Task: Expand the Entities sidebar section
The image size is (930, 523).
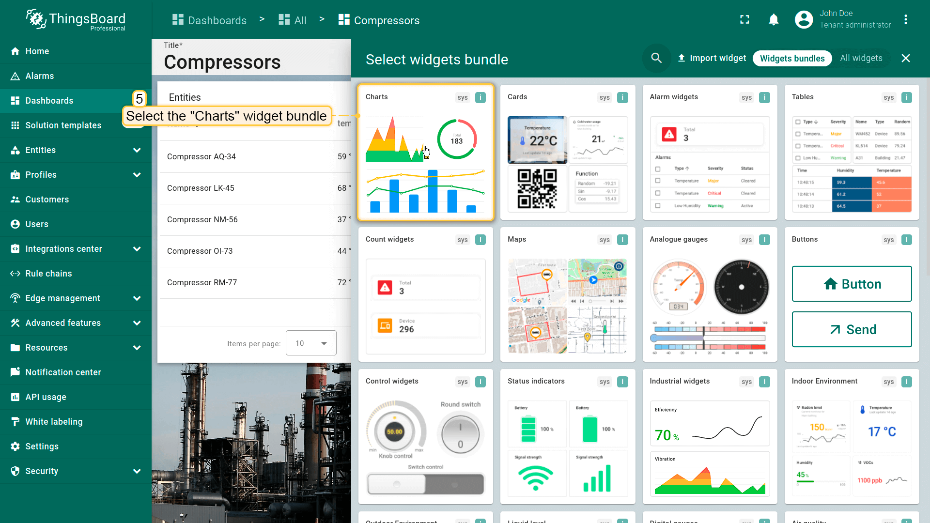Action: point(137,150)
